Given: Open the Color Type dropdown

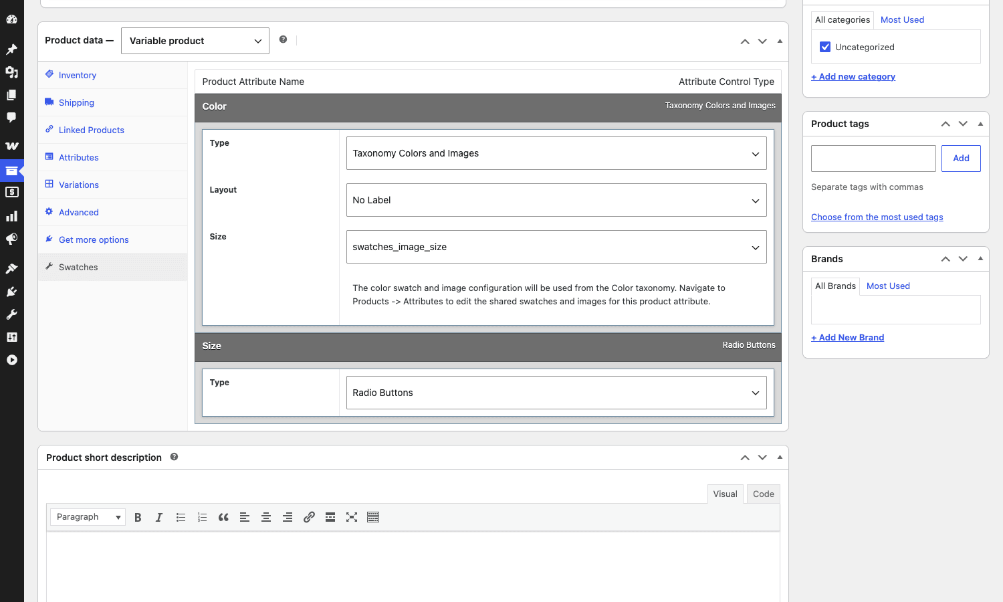Looking at the screenshot, I should pyautogui.click(x=556, y=153).
